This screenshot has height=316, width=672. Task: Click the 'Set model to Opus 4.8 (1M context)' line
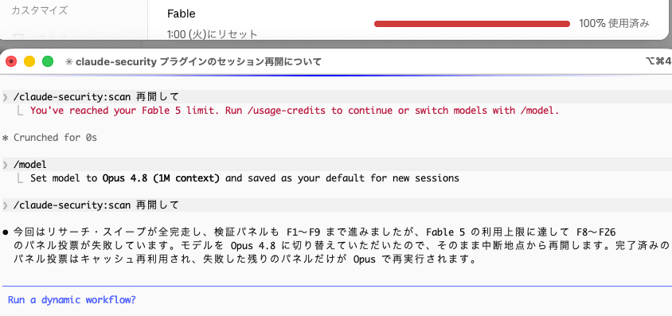[244, 178]
